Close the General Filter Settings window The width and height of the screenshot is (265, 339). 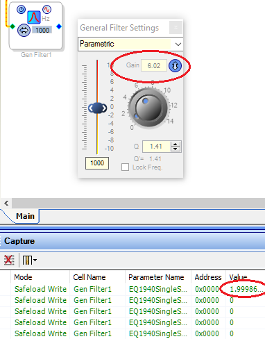click(x=176, y=28)
